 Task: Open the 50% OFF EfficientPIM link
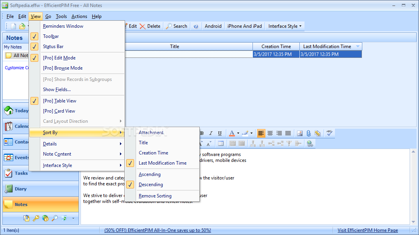point(158,230)
